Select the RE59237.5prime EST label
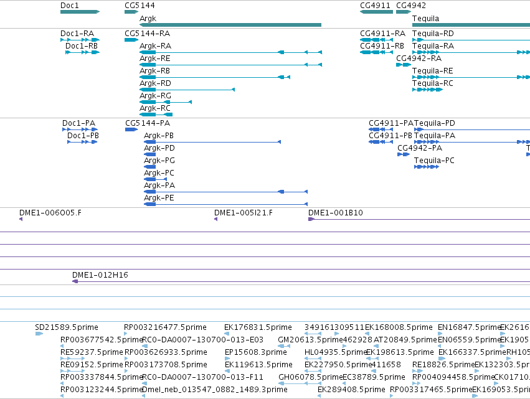Viewport: 530px width, 399px height. click(92, 352)
